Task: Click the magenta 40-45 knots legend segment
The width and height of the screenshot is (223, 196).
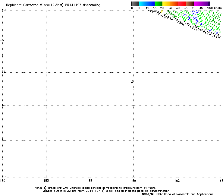Action: pyautogui.click(x=198, y=4)
